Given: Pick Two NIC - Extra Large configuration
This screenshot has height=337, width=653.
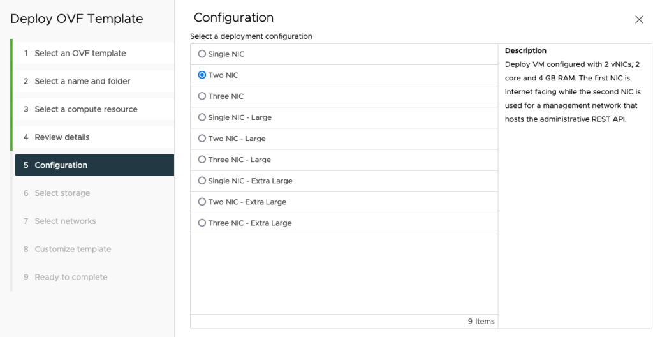Looking at the screenshot, I should pos(202,202).
